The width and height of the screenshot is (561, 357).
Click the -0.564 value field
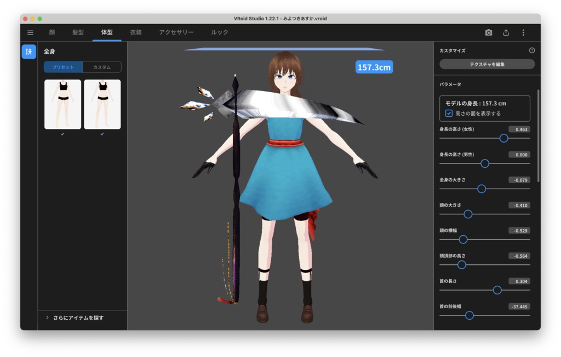[519, 256]
